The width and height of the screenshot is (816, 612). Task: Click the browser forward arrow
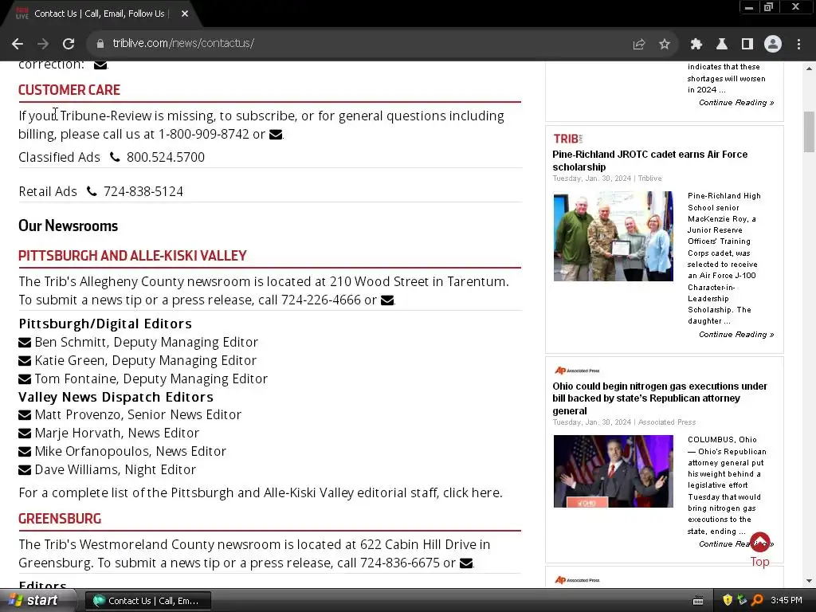coord(43,45)
